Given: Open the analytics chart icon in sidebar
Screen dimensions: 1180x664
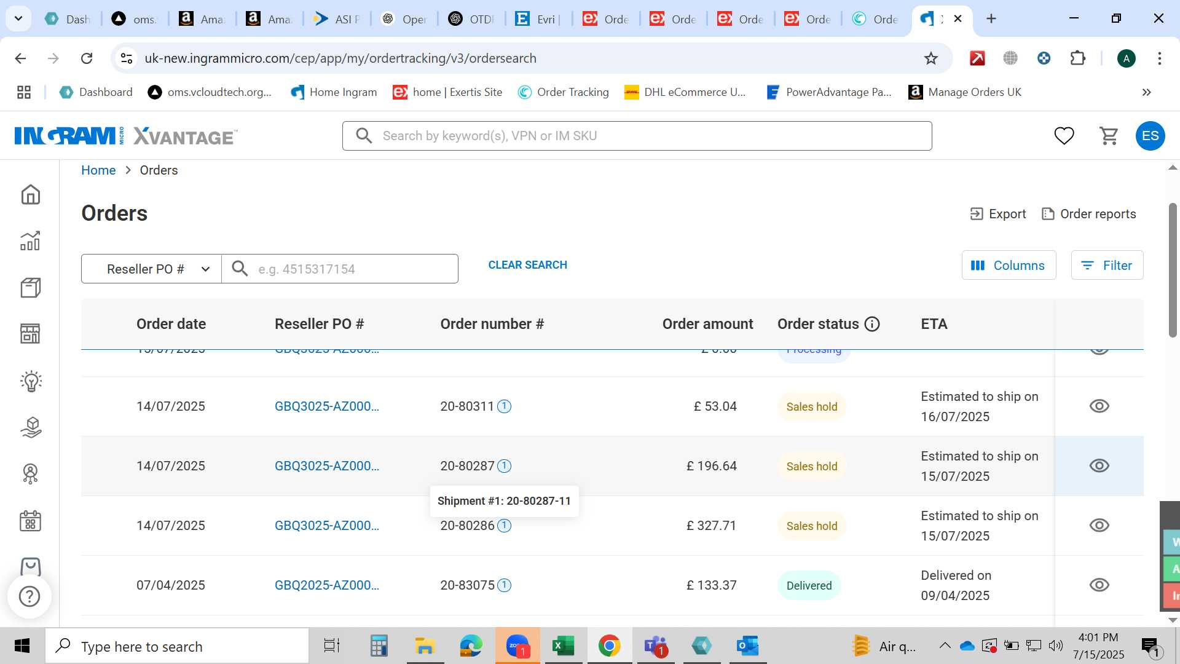Looking at the screenshot, I should (x=30, y=241).
